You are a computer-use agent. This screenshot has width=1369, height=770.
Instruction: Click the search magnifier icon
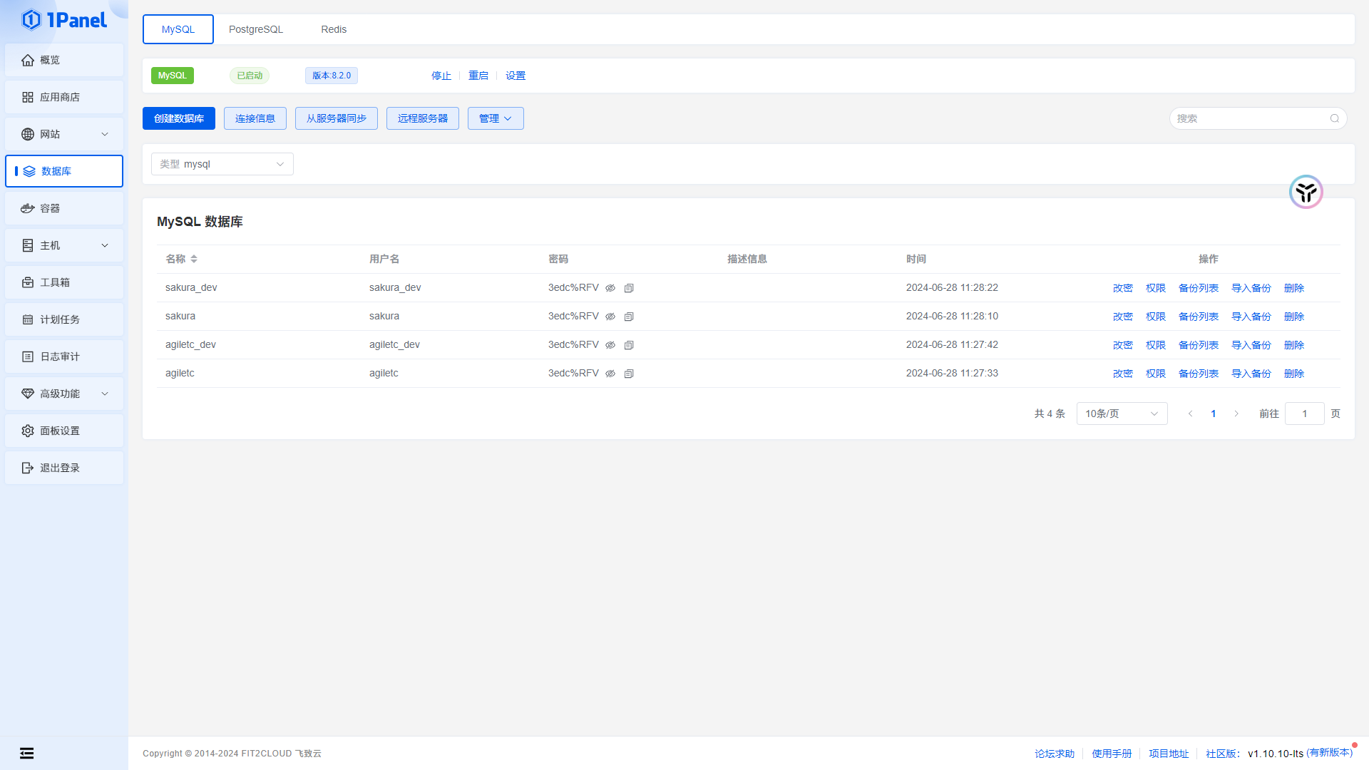[x=1334, y=118]
